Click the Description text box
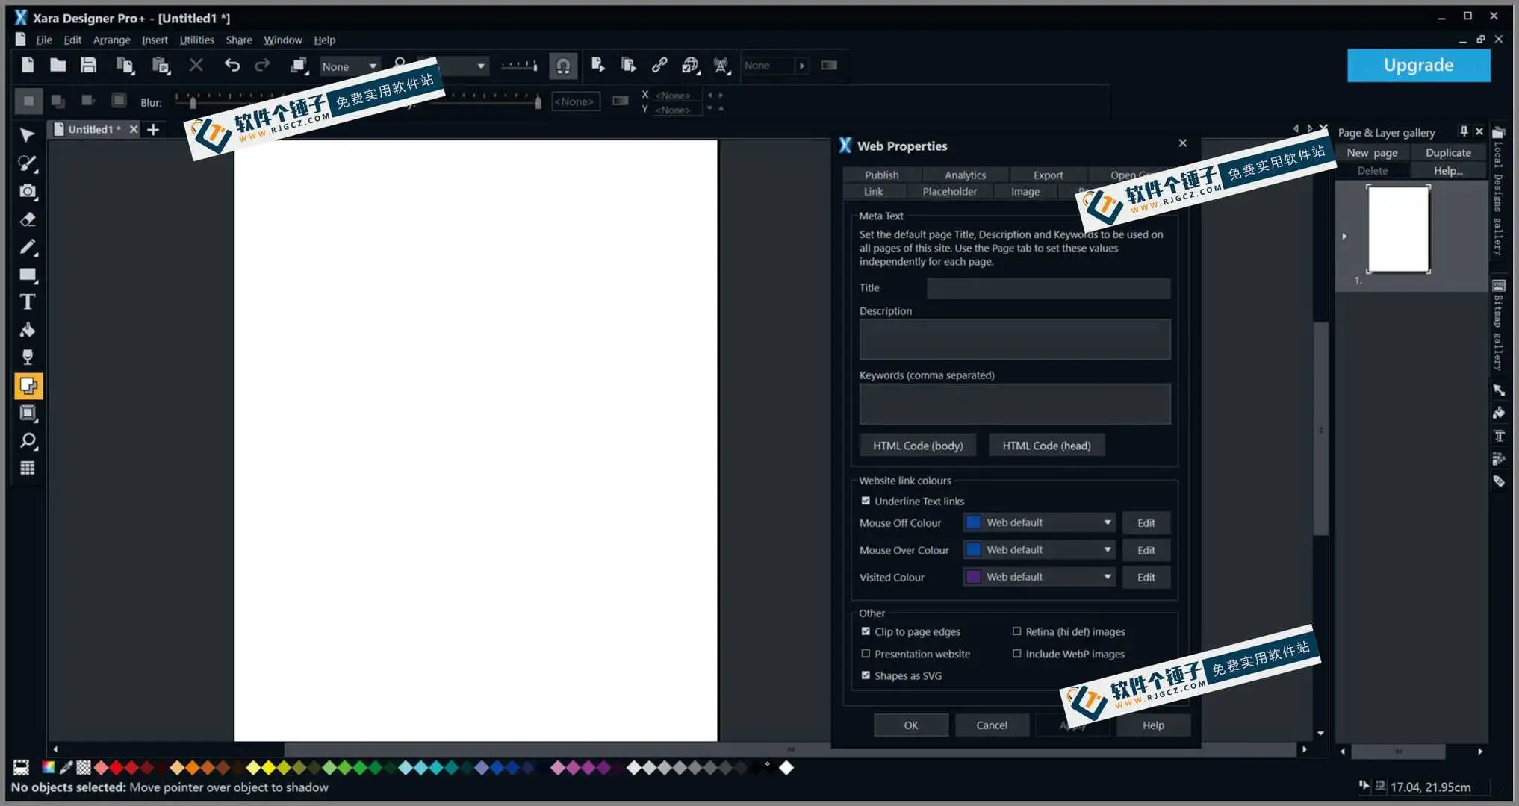 (x=1015, y=340)
